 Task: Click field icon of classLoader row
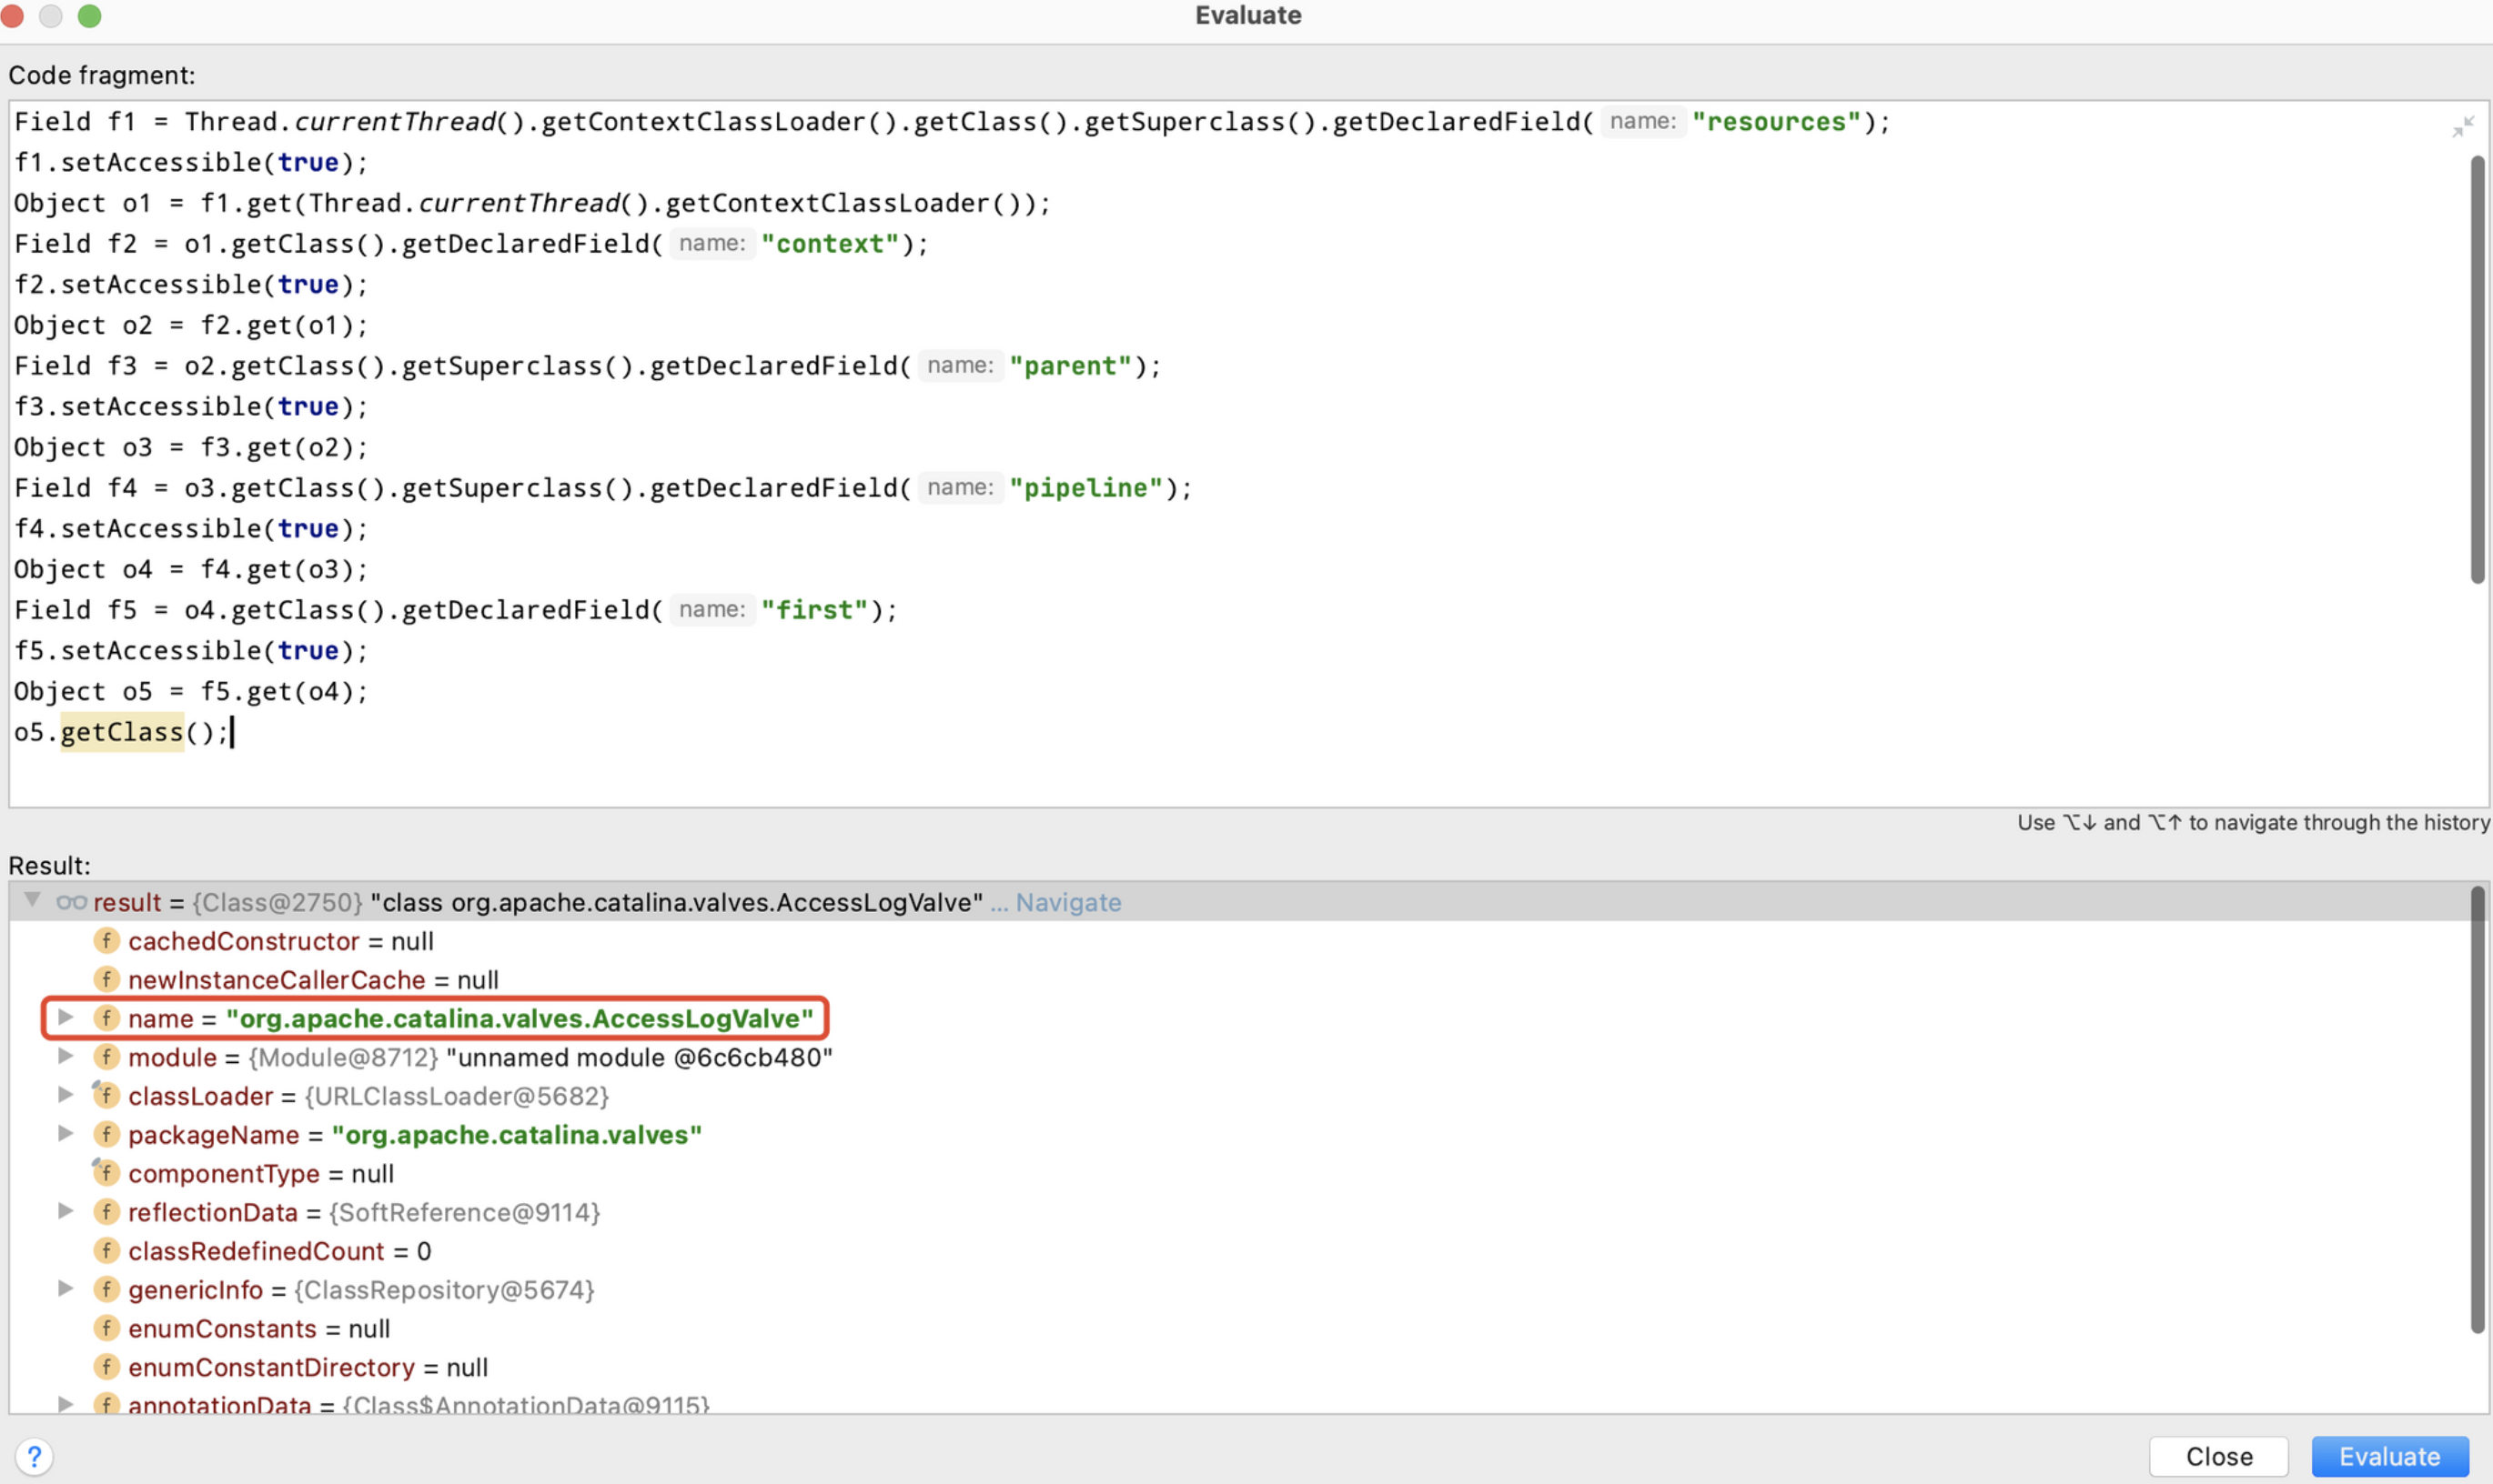[107, 1095]
